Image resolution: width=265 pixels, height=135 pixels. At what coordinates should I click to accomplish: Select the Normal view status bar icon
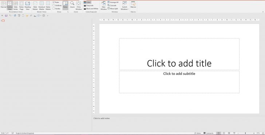(219, 133)
